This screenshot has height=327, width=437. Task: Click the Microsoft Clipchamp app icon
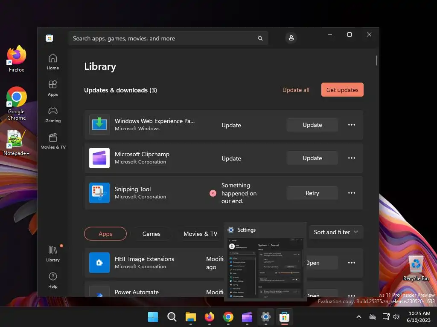point(99,158)
